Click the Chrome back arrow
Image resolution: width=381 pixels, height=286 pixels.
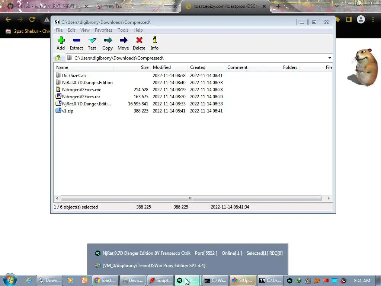pyautogui.click(x=8, y=19)
